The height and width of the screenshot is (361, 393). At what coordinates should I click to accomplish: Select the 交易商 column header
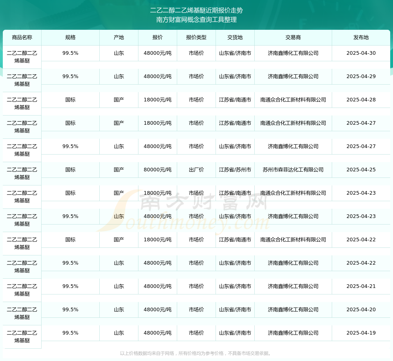pyautogui.click(x=293, y=37)
